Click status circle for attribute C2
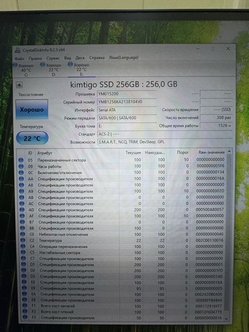Image resolution: width=249 pixels, height=332 pixels. (23, 240)
